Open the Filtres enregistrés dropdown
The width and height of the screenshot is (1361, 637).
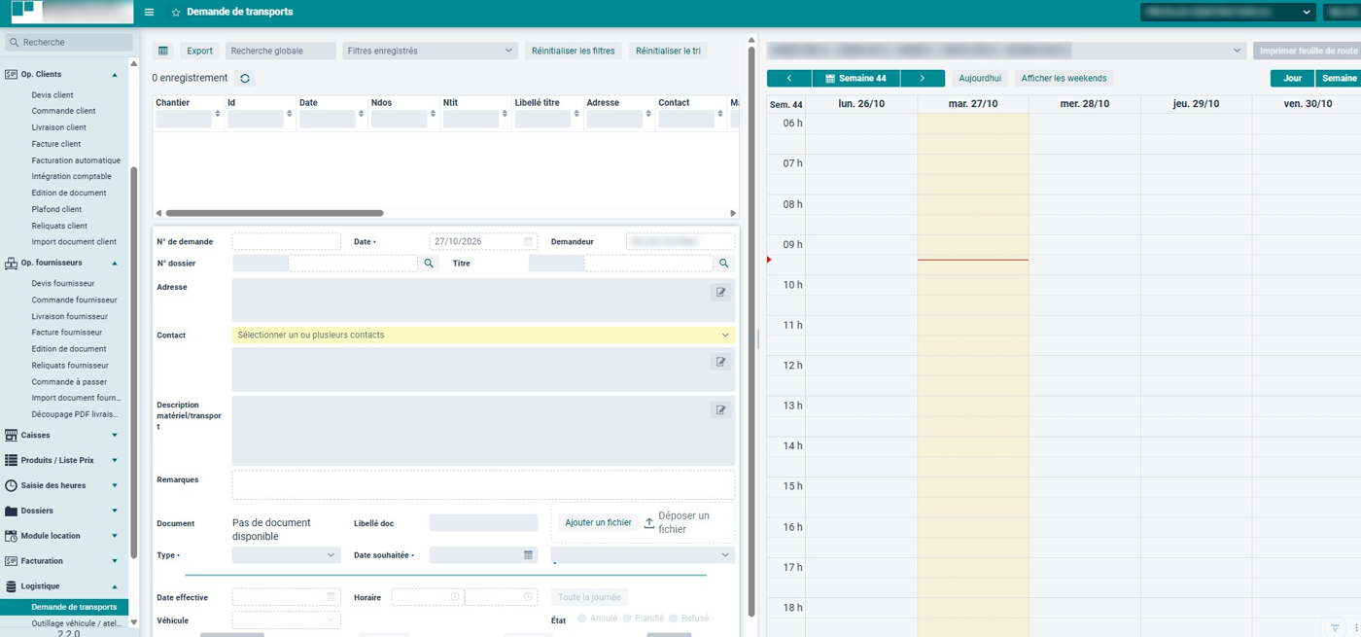[x=430, y=51]
